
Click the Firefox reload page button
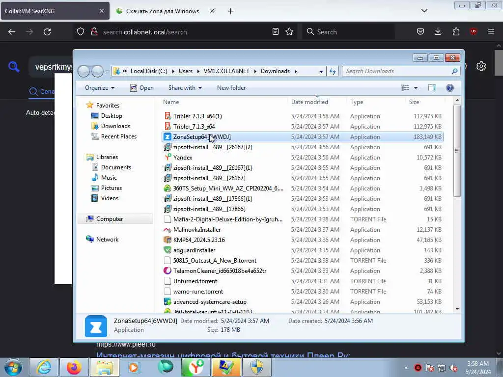coord(47,32)
